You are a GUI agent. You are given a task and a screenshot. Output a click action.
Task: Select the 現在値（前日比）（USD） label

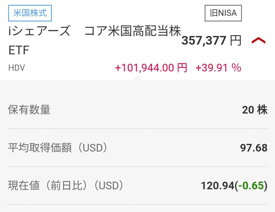[x=66, y=186]
